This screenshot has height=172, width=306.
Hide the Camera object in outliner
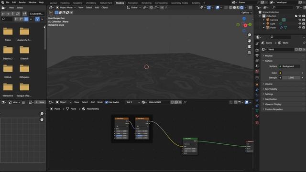pos(300,20)
